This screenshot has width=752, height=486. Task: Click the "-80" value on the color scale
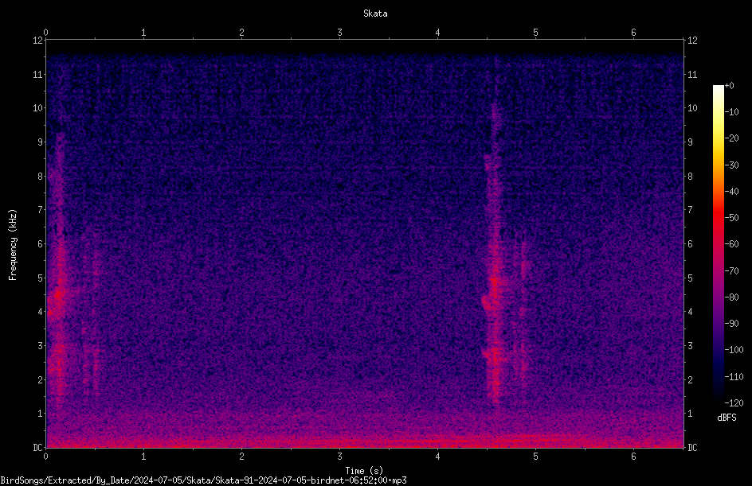coord(731,297)
